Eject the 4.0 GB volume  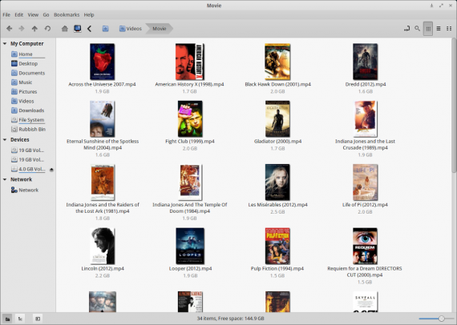pos(51,170)
